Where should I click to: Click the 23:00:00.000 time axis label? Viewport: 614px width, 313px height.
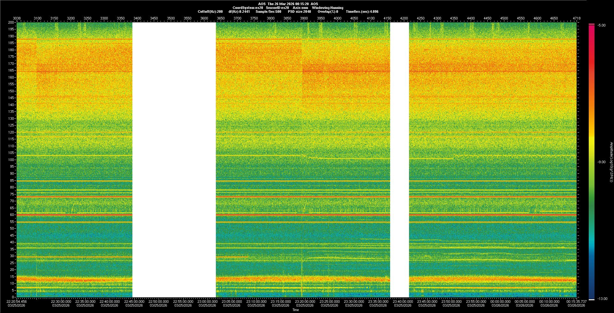[207, 301]
